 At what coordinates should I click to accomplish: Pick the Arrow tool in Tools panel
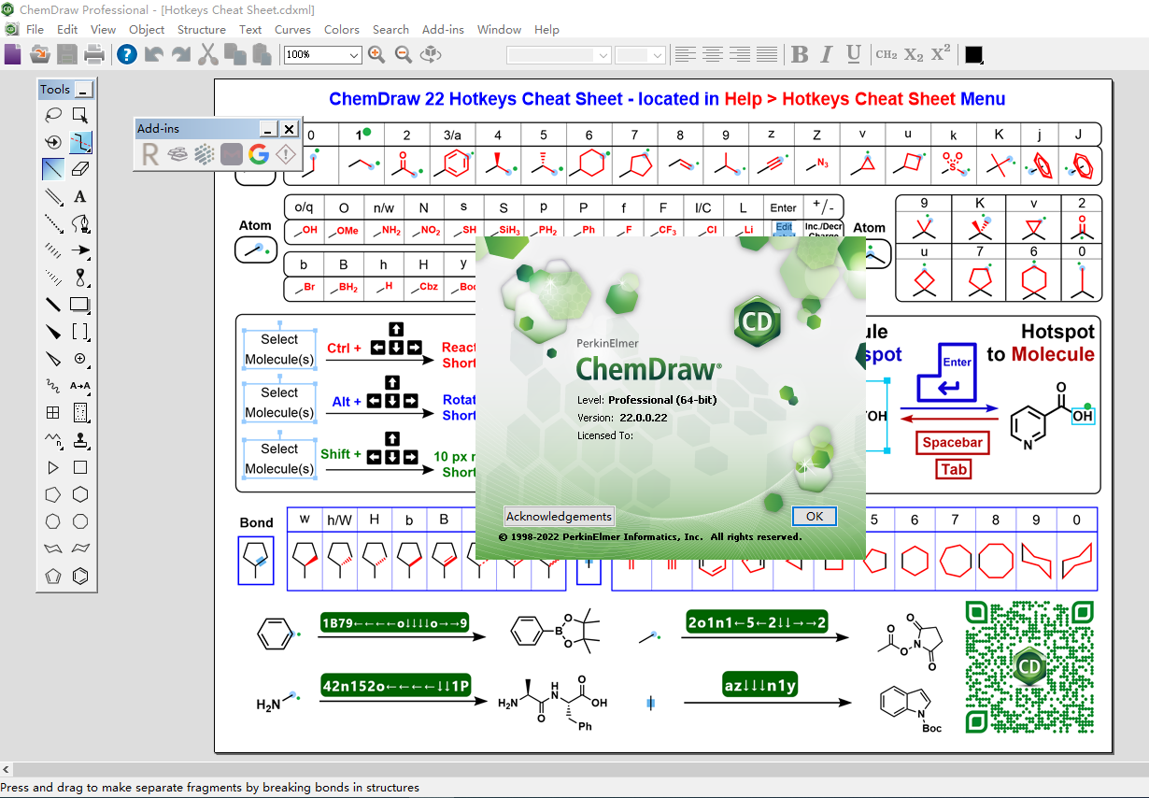[80, 250]
